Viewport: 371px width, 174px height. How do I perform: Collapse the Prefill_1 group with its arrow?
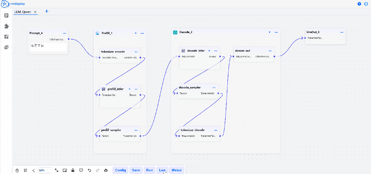[x=136, y=33]
